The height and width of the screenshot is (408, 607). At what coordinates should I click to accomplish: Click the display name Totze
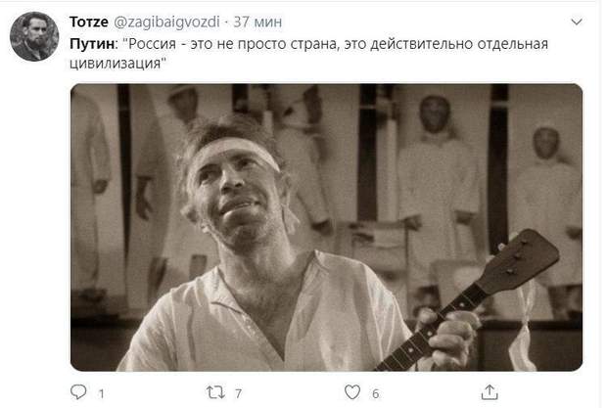point(89,22)
